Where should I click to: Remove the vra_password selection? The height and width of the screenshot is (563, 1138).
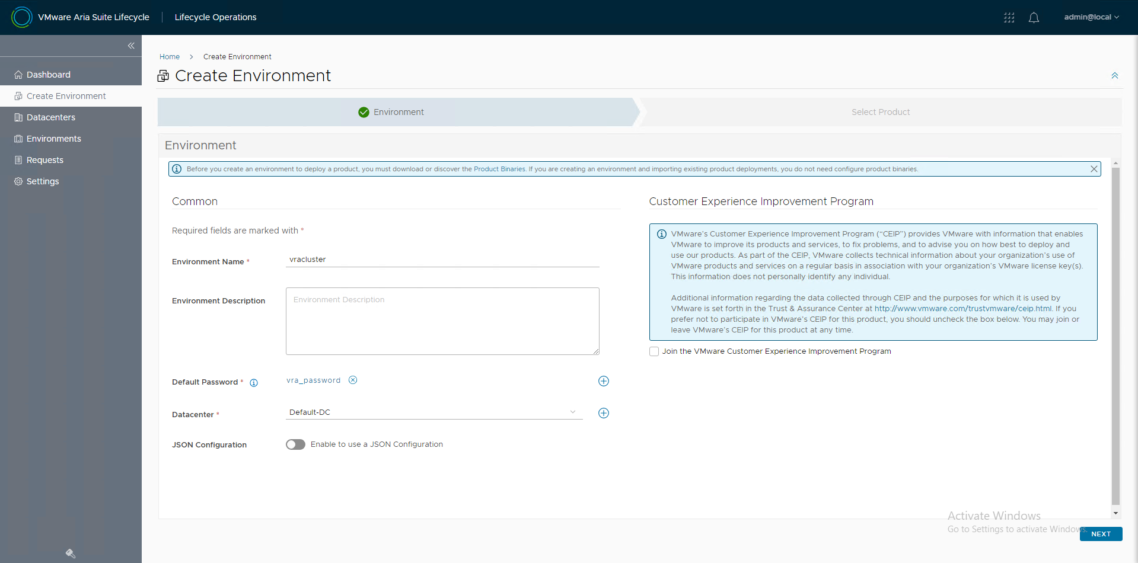coord(353,380)
